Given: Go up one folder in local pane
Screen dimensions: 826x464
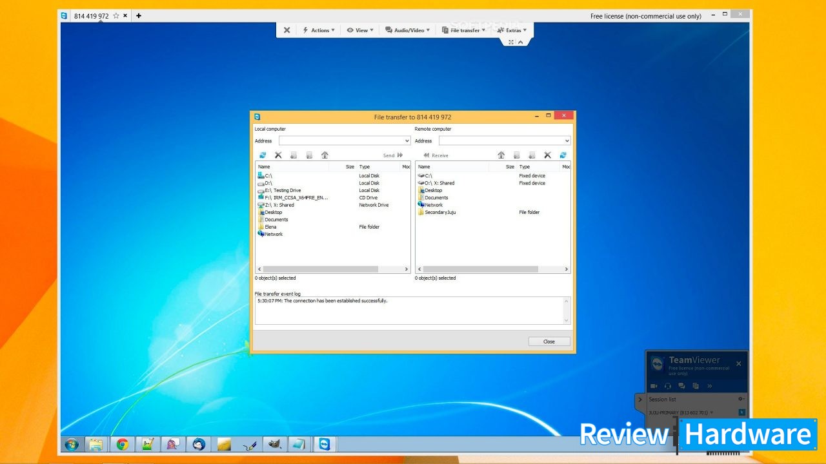Looking at the screenshot, I should pos(325,155).
